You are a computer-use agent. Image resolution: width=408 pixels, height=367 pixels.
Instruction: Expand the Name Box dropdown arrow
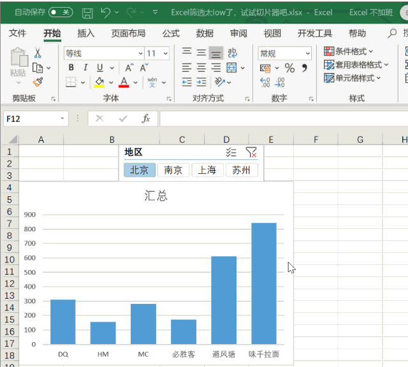tap(62, 119)
